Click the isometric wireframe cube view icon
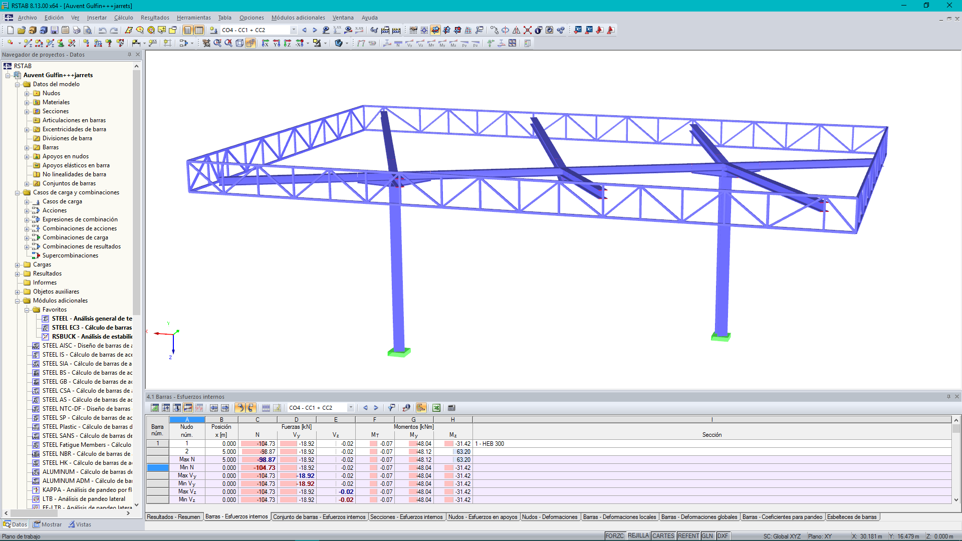Viewport: 962px width, 541px height. click(239, 43)
